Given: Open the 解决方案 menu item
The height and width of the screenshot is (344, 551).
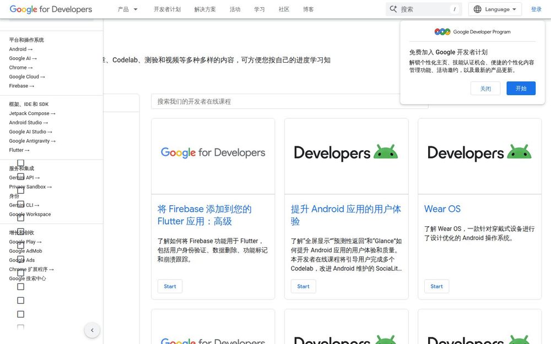Looking at the screenshot, I should [205, 9].
